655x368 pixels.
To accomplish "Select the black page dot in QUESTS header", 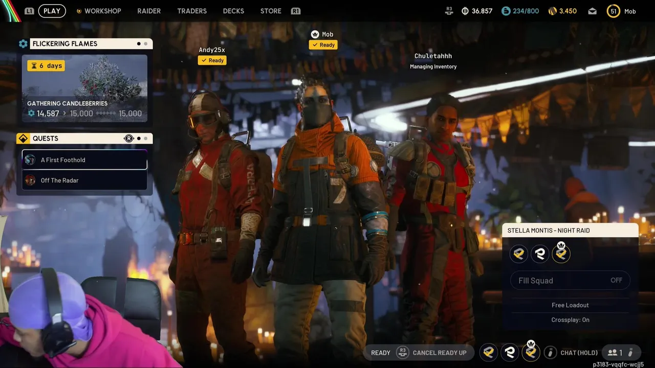I will [x=139, y=139].
